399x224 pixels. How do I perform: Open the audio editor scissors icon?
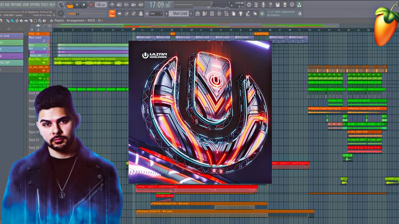(256, 5)
